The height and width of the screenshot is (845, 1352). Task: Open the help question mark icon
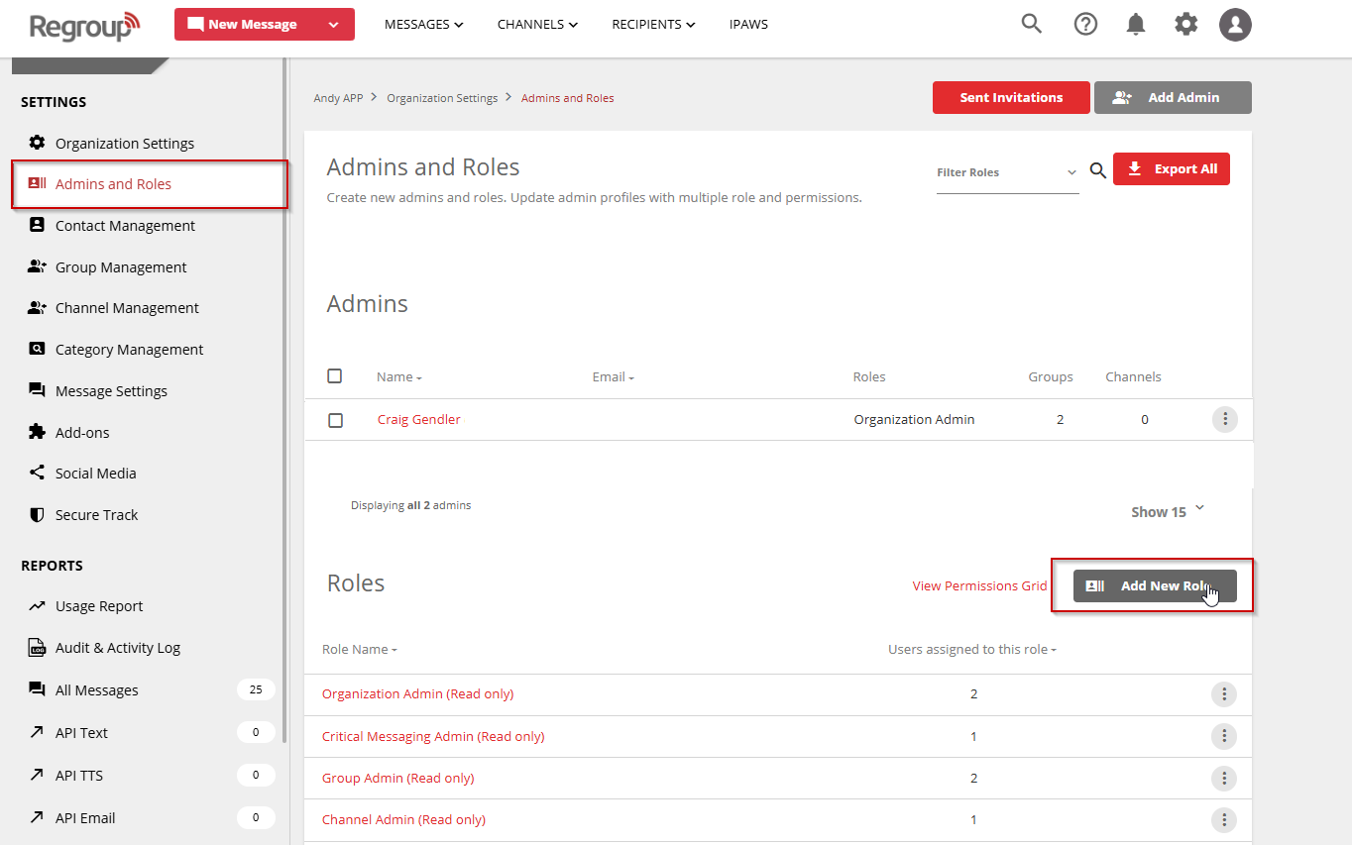(1085, 24)
